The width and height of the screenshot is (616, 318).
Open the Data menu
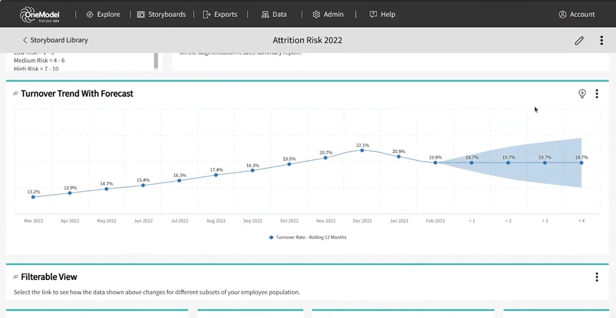[x=274, y=15]
